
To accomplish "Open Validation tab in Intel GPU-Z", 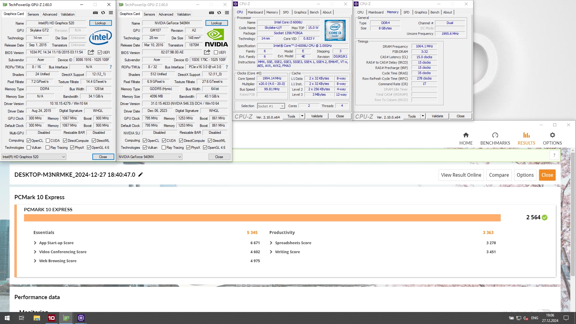I will 67,14.
